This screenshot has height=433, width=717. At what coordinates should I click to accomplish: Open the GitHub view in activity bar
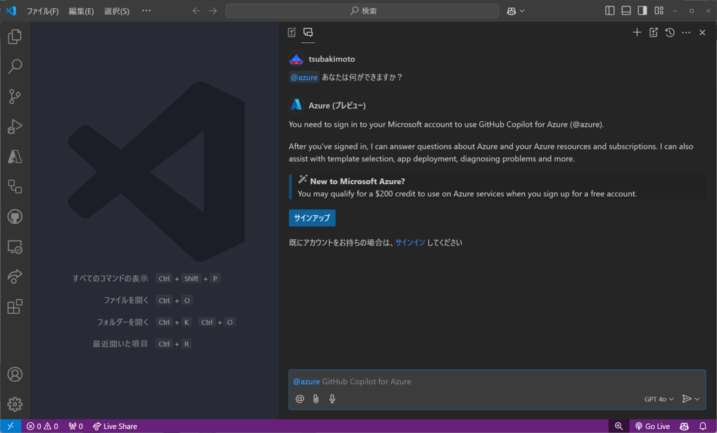(15, 216)
